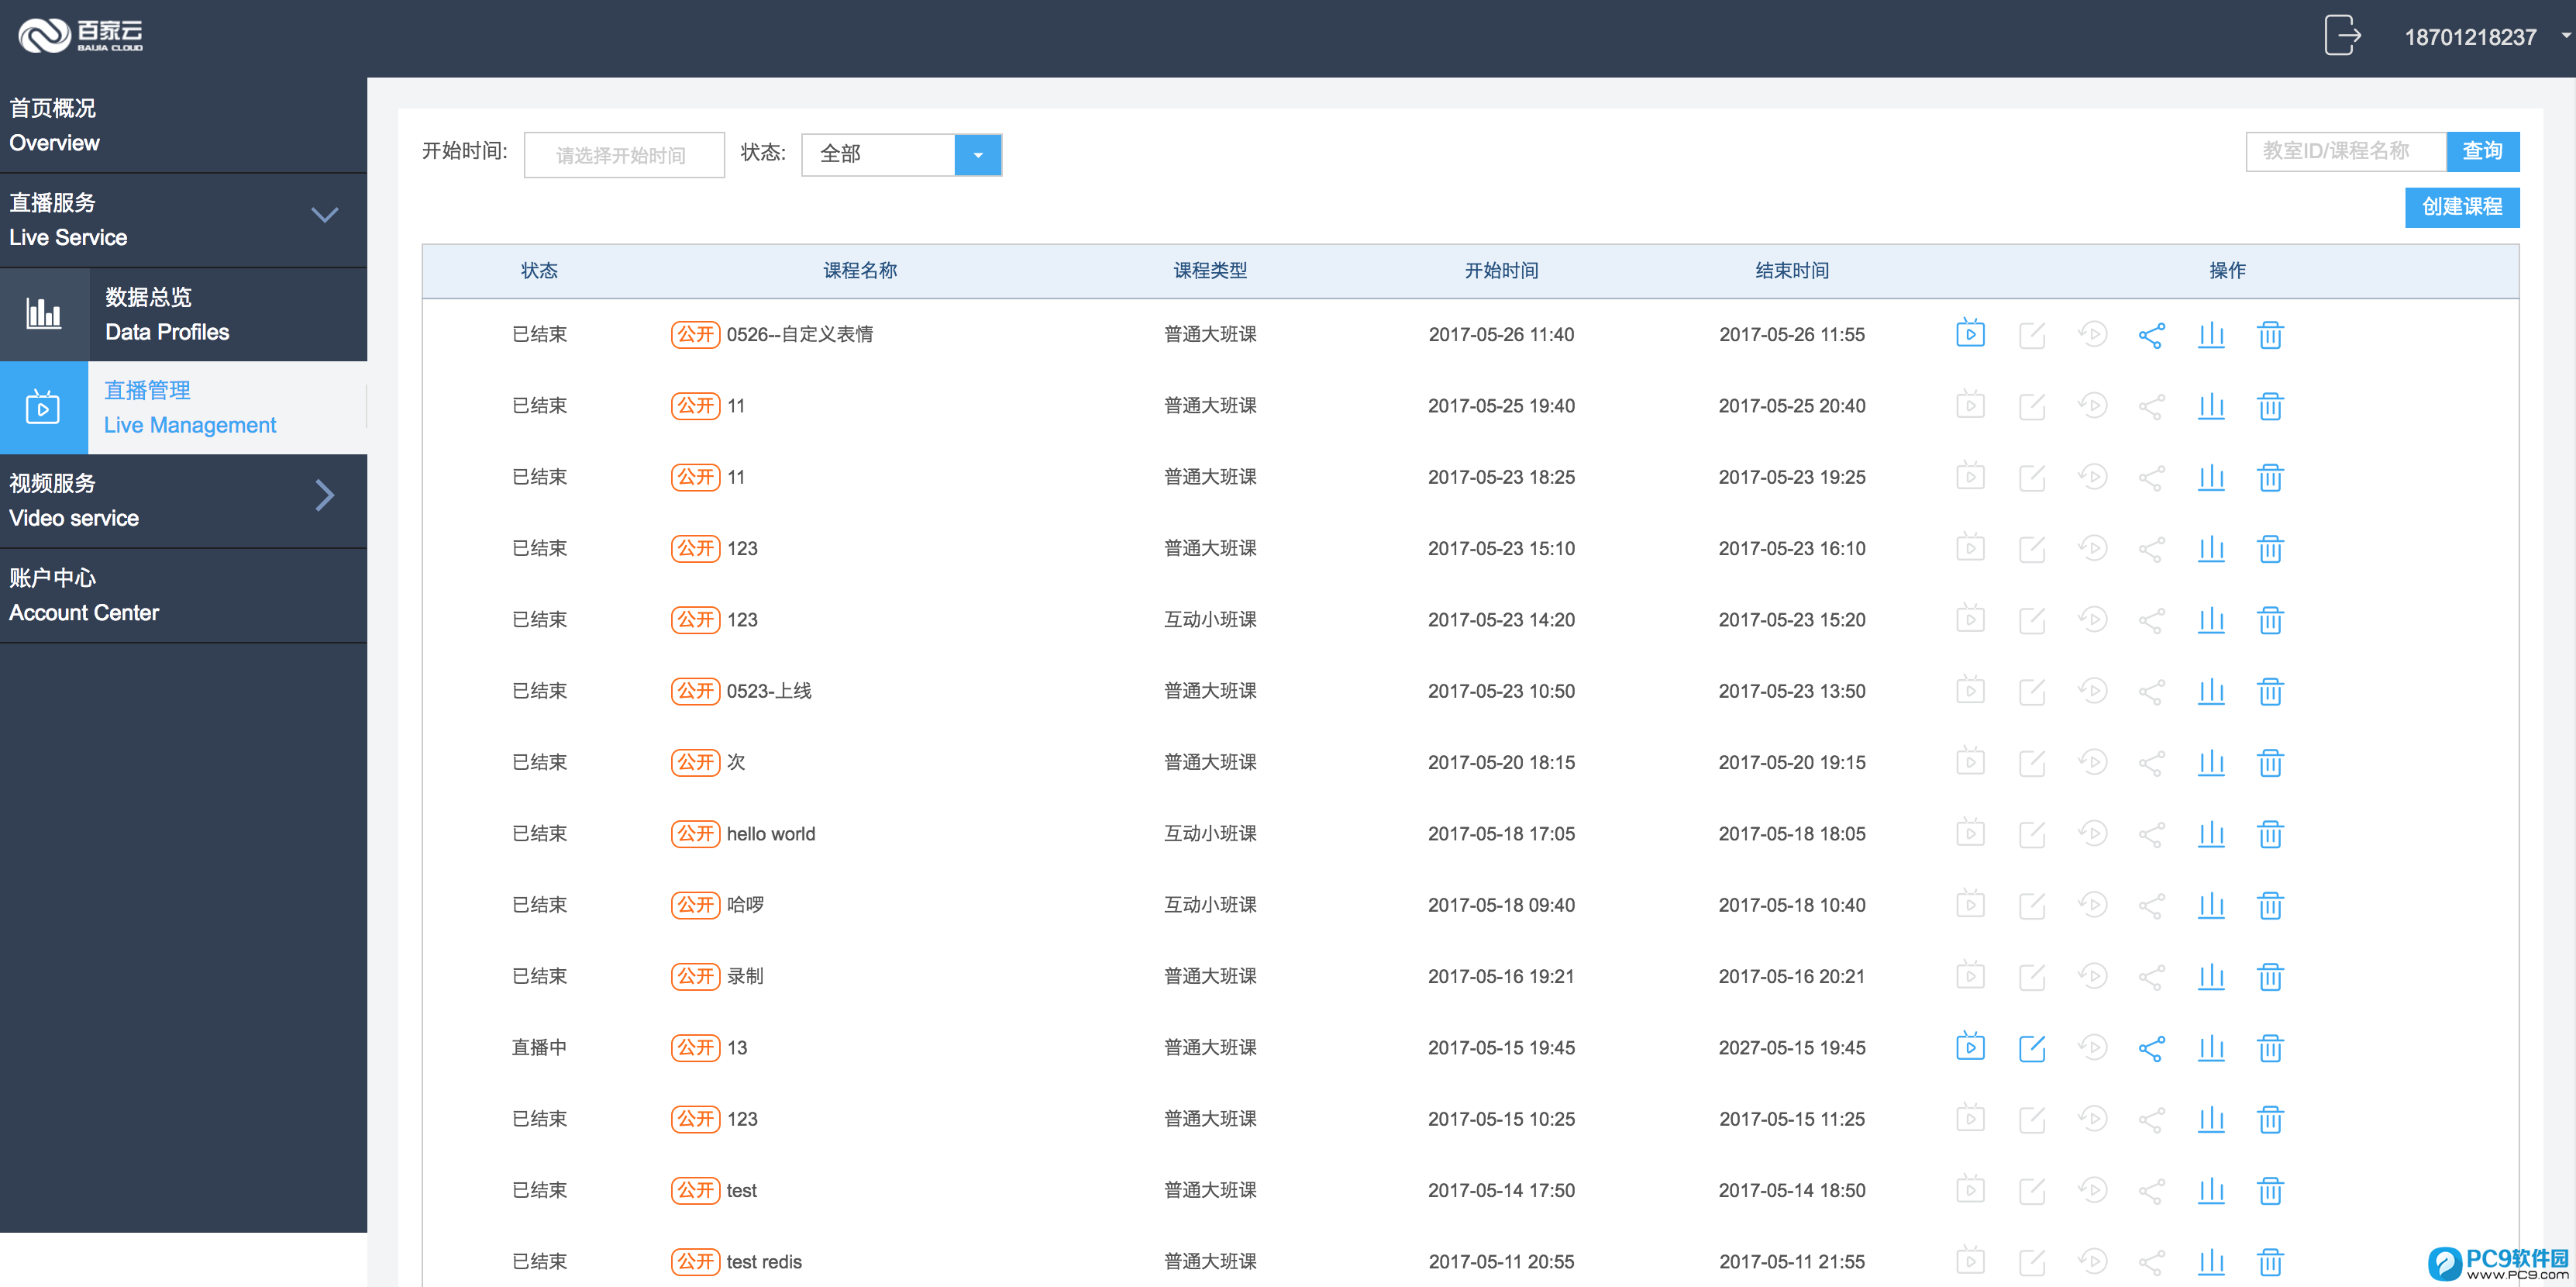
Task: View statistics for hello world course
Action: 2211,833
